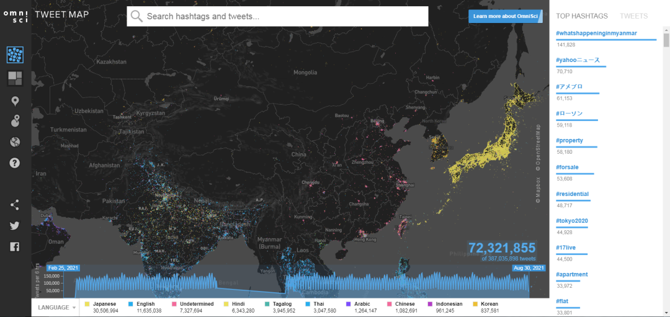Select hashtag #17live
670x317 pixels.
pos(566,248)
